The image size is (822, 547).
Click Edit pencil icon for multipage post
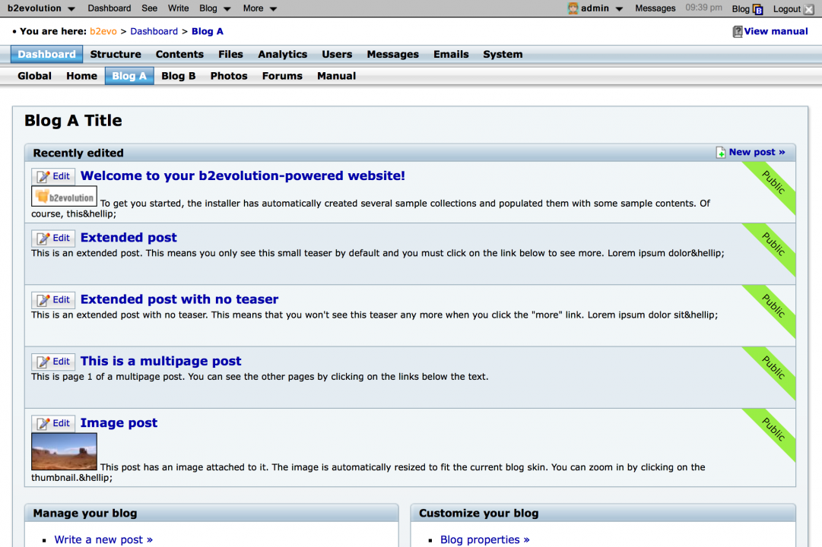click(43, 362)
